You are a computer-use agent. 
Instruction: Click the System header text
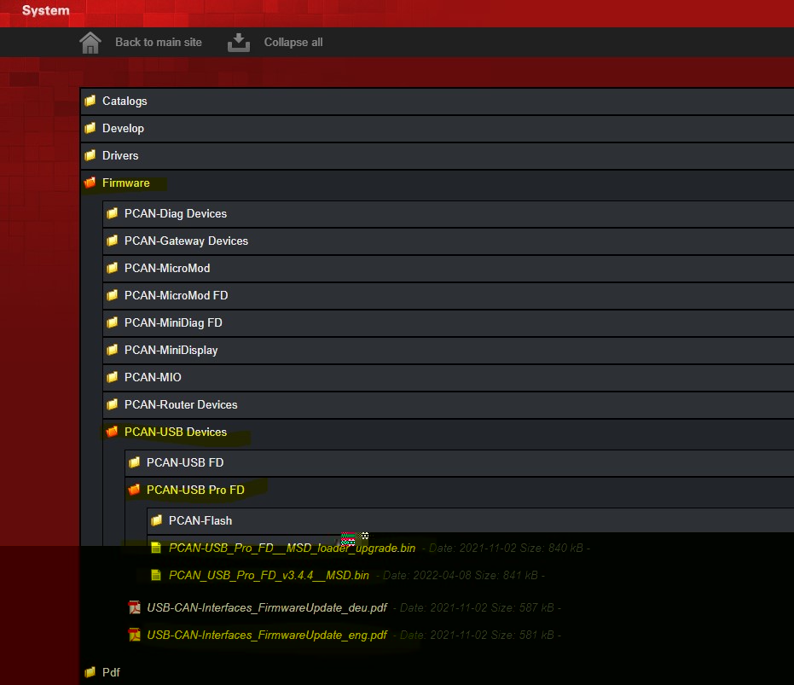pos(45,10)
